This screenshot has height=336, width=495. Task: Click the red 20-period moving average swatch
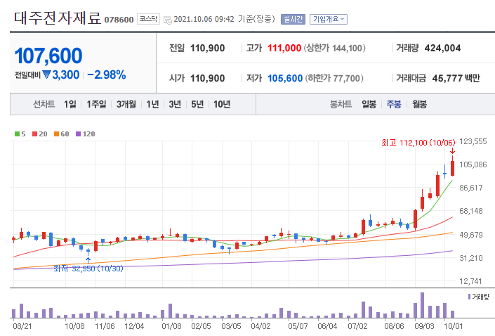point(35,134)
